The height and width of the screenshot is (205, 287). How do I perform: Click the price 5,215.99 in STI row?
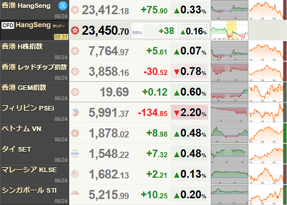point(109,195)
